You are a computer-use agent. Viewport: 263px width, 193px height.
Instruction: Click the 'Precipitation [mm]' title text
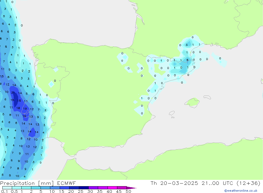click(x=27, y=183)
